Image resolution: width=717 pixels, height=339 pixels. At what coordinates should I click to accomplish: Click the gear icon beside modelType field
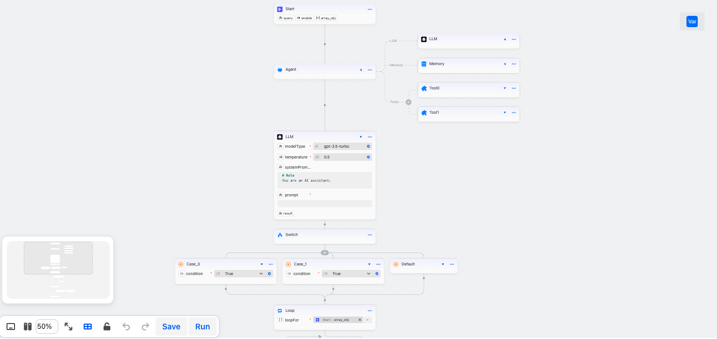368,147
